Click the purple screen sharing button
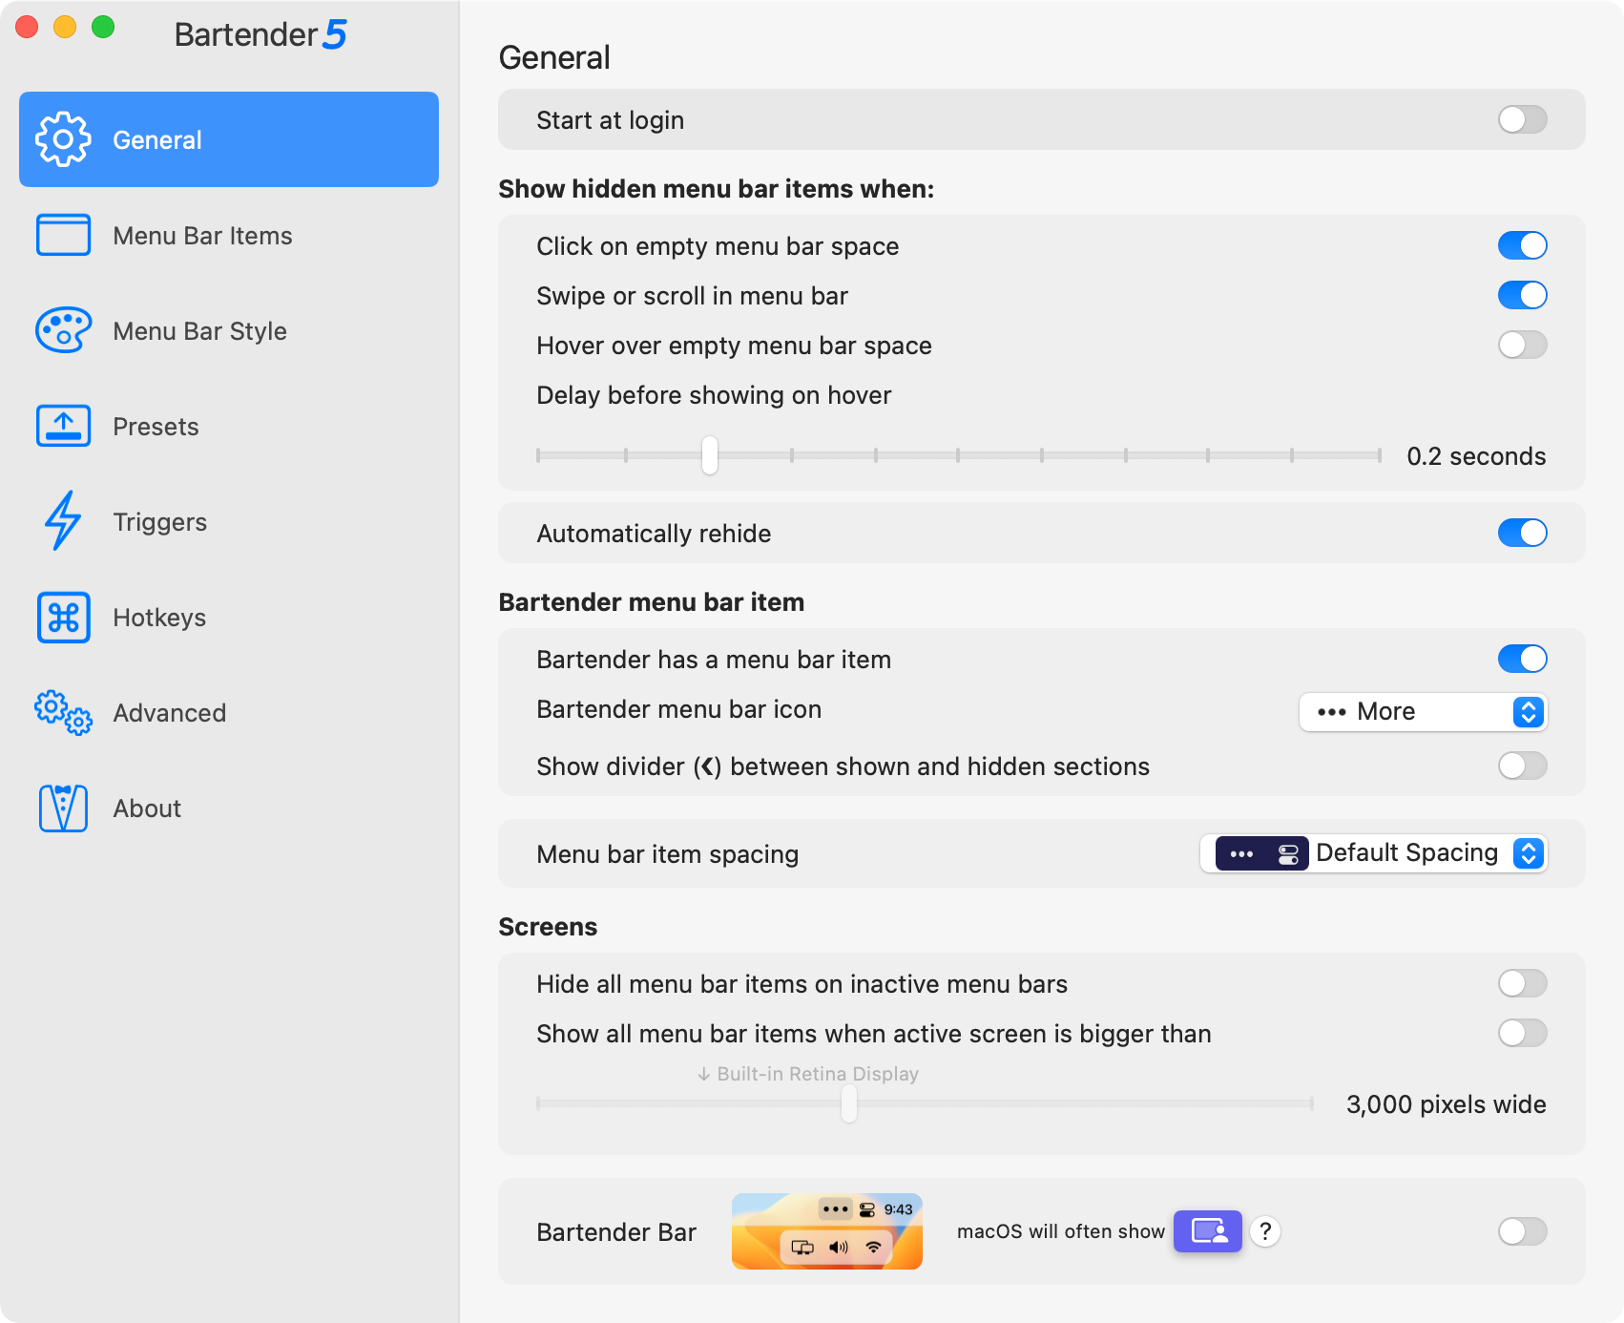The image size is (1624, 1323). 1207,1231
